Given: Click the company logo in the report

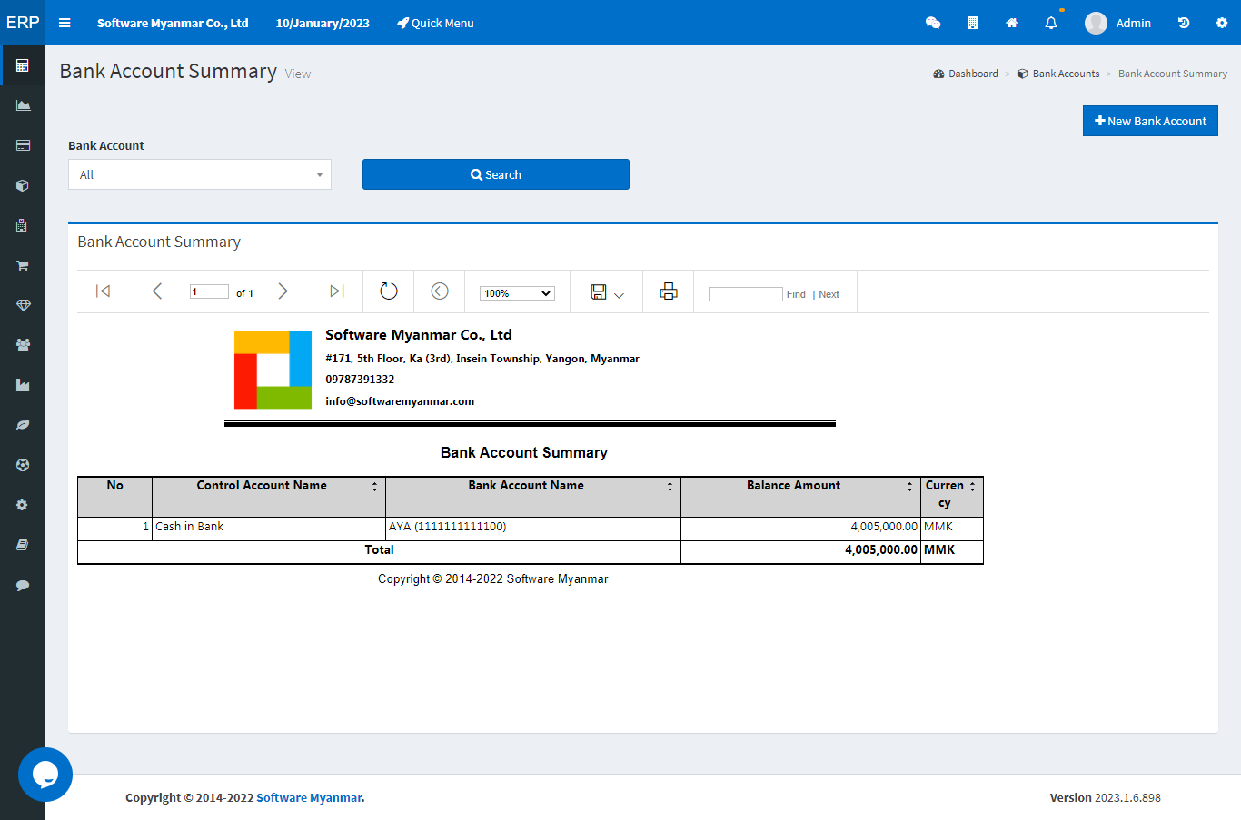Looking at the screenshot, I should [273, 370].
